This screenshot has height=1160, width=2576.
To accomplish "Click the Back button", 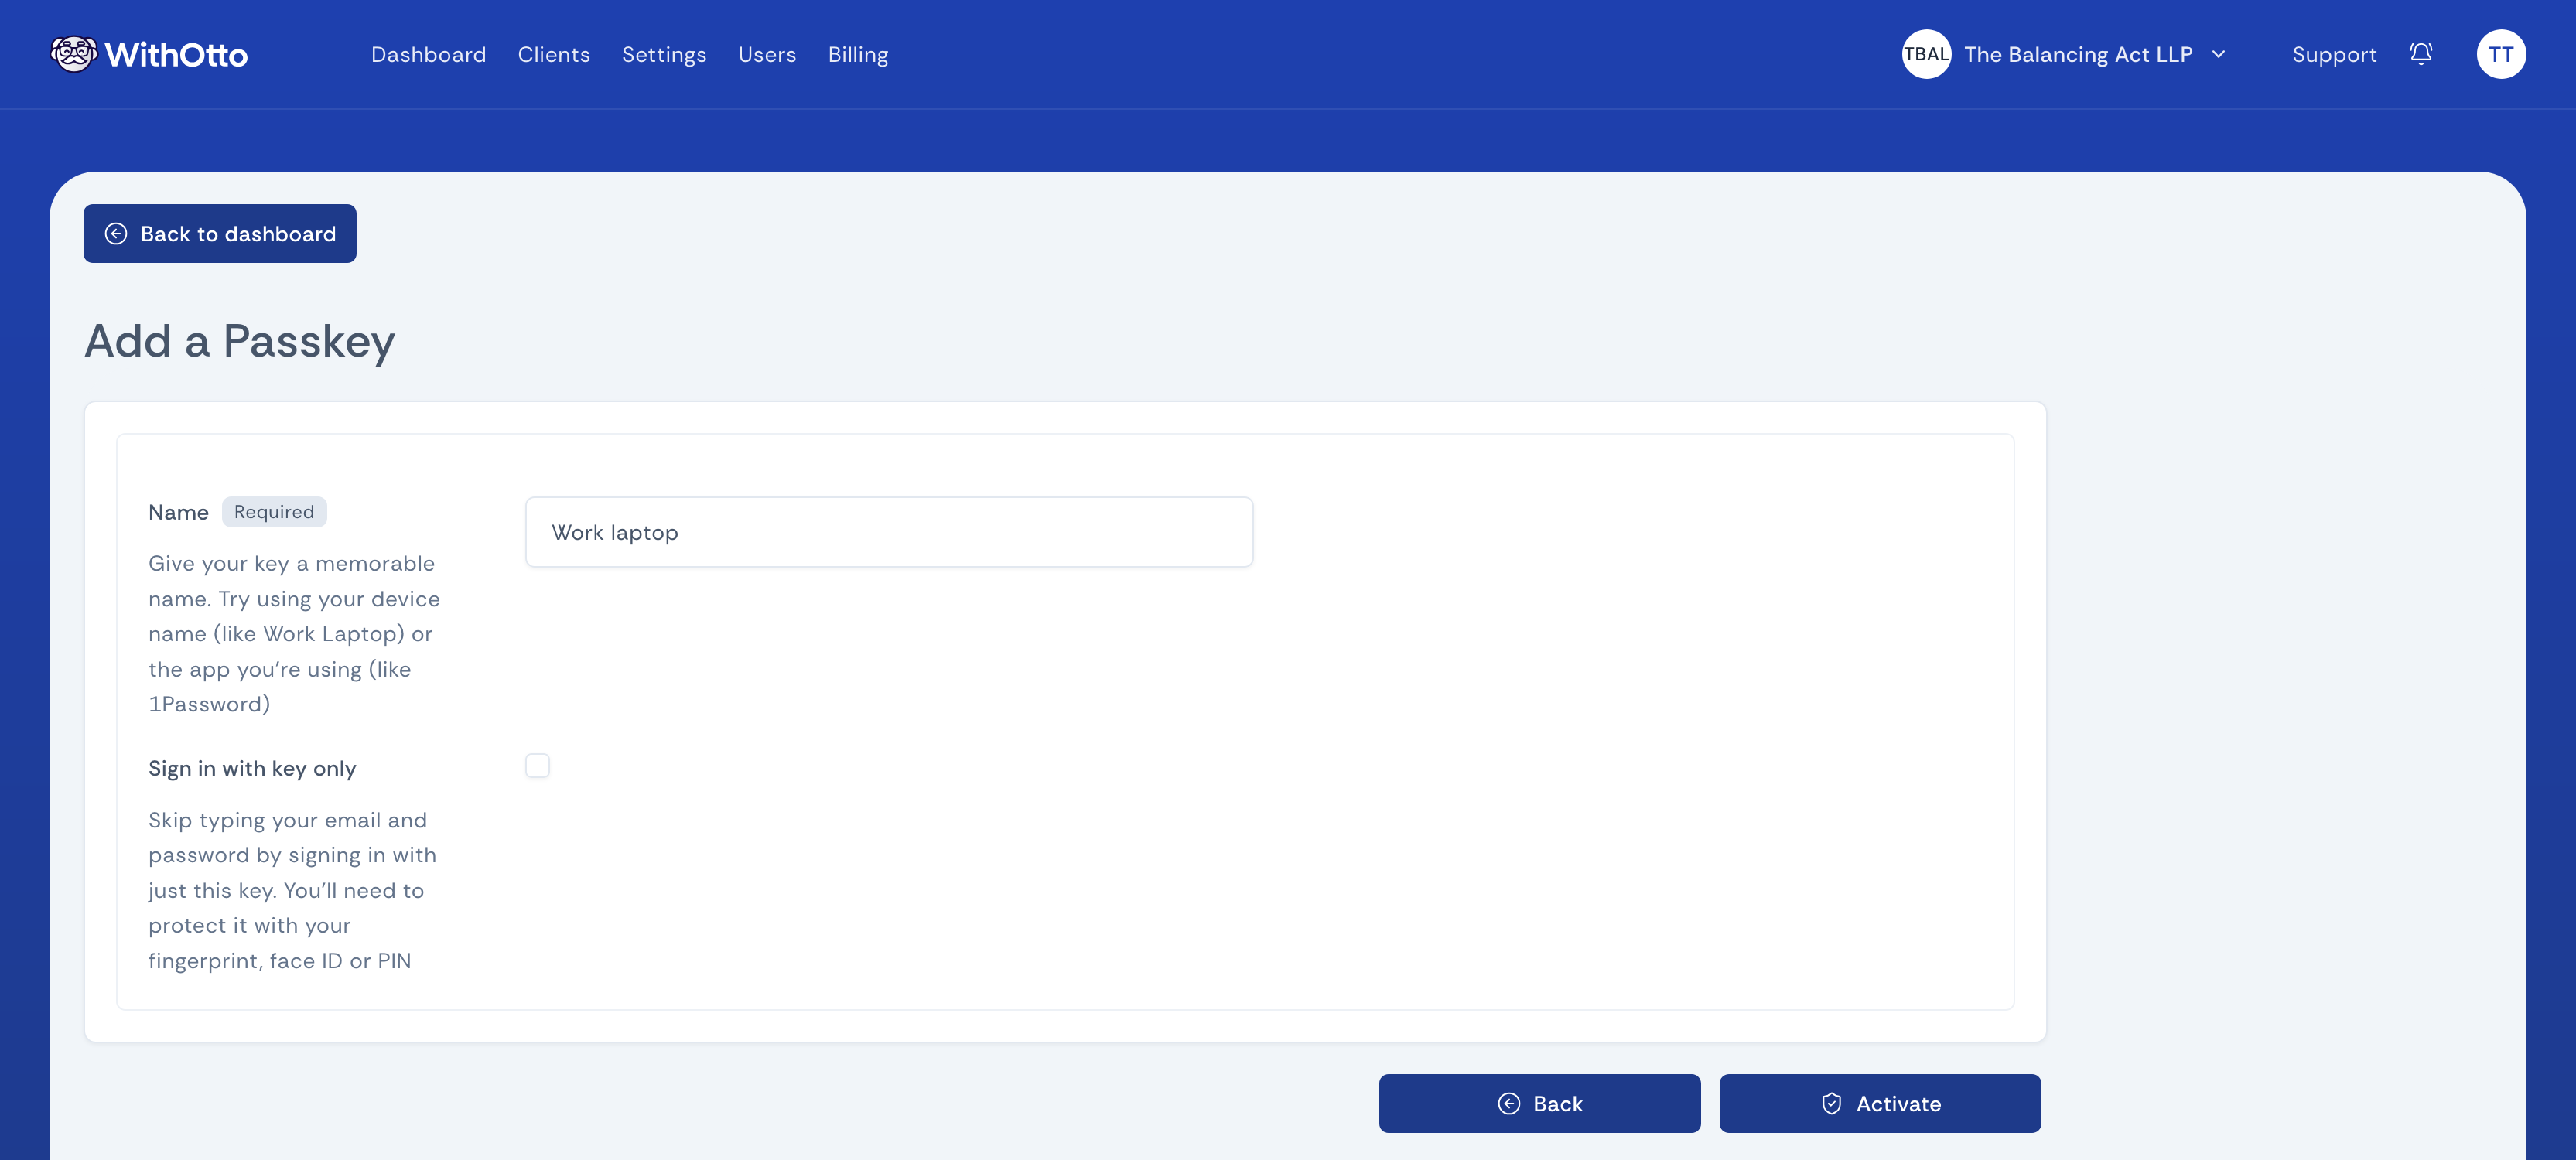I will pyautogui.click(x=1539, y=1104).
